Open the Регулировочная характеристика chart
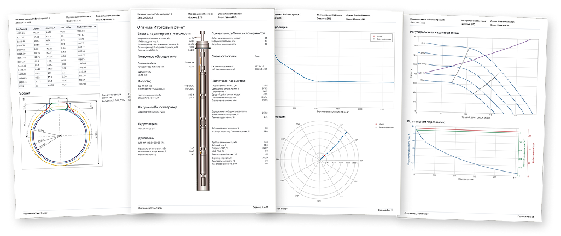Image resolution: width=561 pixels, height=236 pixels. tap(465, 78)
